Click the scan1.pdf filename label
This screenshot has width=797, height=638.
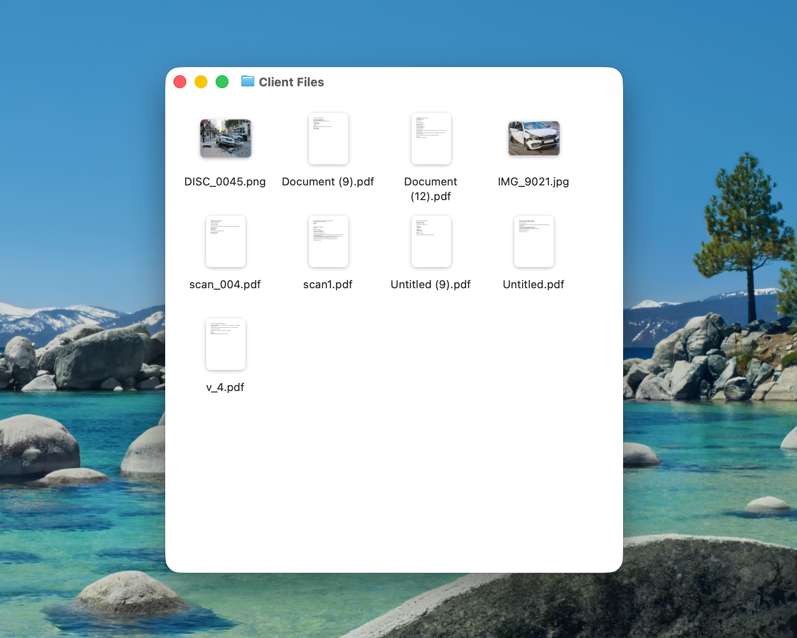tap(328, 284)
